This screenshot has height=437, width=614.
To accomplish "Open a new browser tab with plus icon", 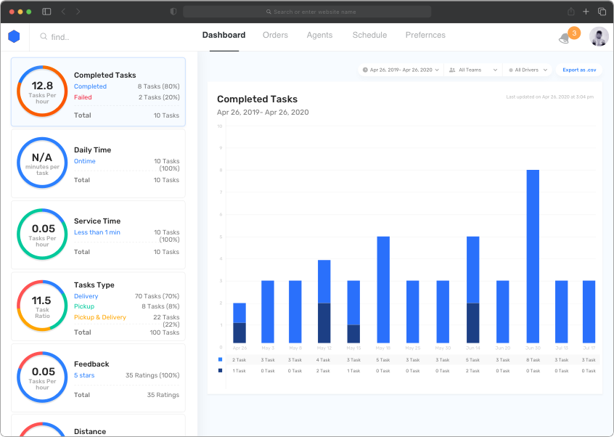I will pyautogui.click(x=586, y=12).
